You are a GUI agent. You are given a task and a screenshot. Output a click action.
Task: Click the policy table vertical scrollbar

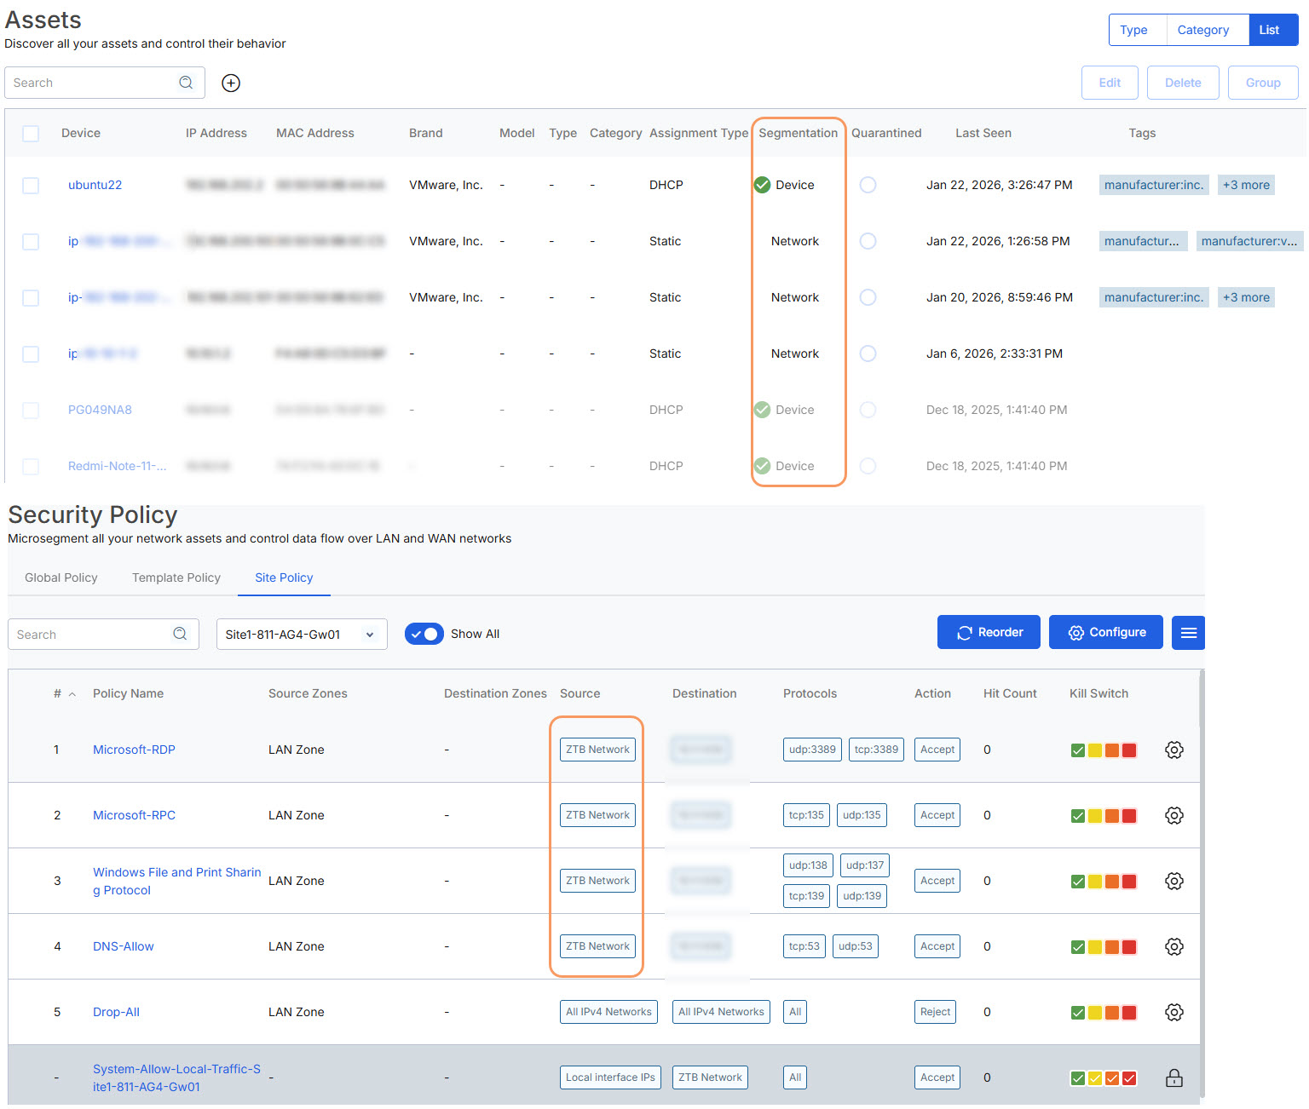click(1202, 883)
